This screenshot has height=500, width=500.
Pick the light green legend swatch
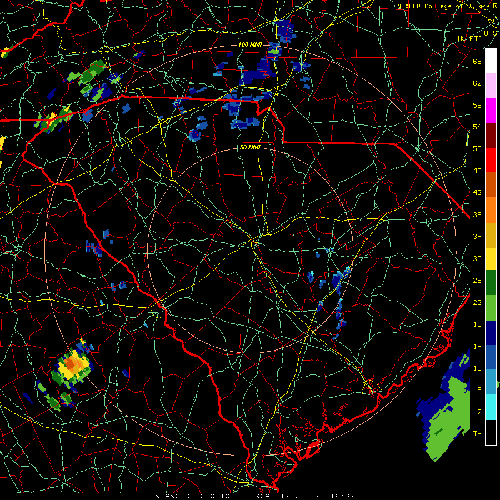[491, 308]
